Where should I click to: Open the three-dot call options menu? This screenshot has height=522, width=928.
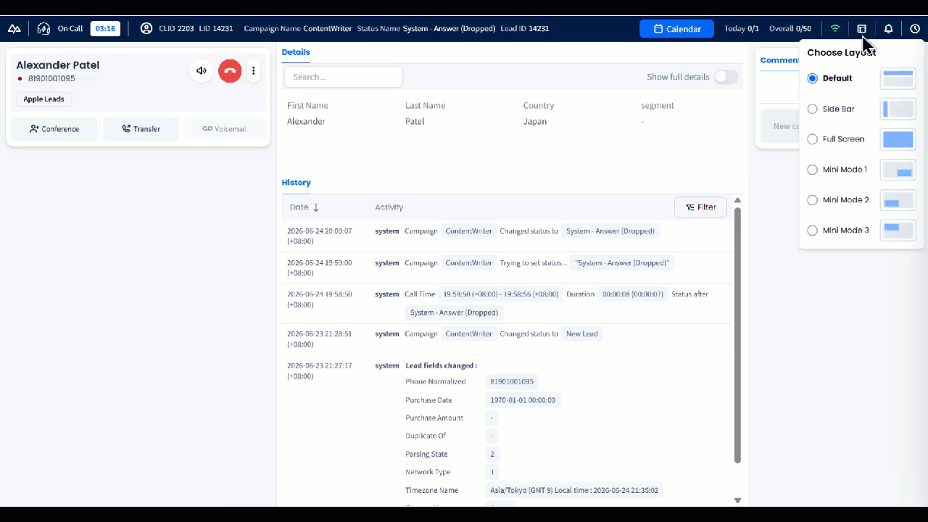tap(254, 70)
